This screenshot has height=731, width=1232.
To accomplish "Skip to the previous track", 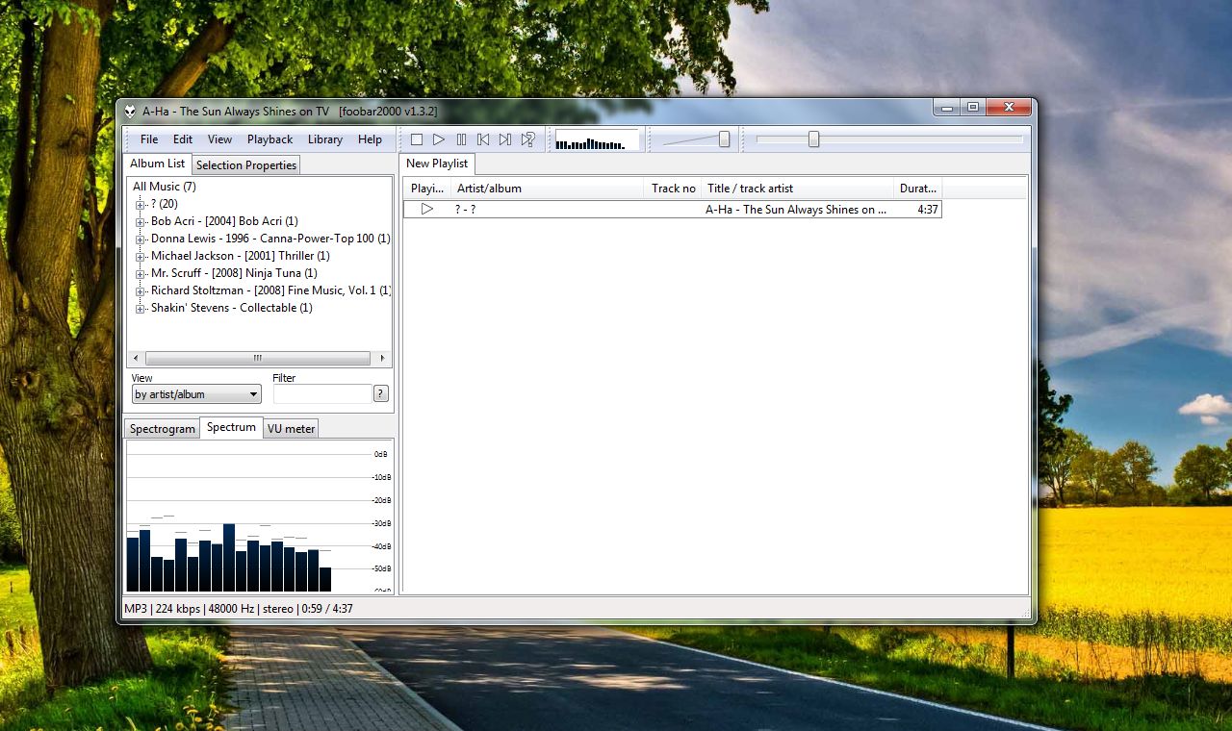I will pyautogui.click(x=483, y=139).
